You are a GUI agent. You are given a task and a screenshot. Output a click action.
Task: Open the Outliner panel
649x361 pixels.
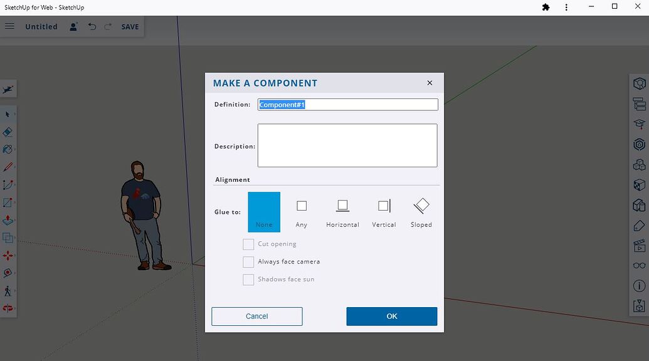(639, 102)
